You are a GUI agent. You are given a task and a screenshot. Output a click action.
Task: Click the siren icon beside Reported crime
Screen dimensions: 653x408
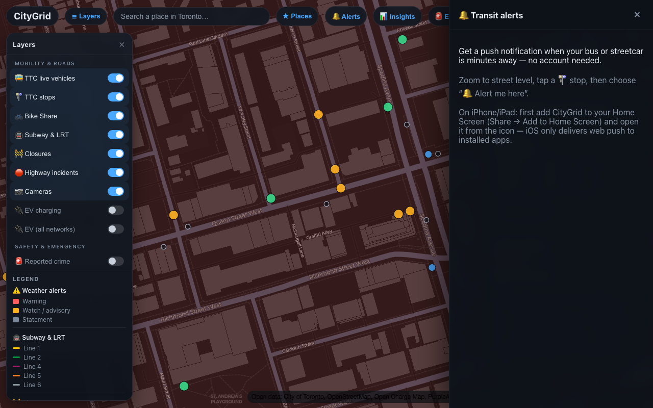pyautogui.click(x=19, y=261)
